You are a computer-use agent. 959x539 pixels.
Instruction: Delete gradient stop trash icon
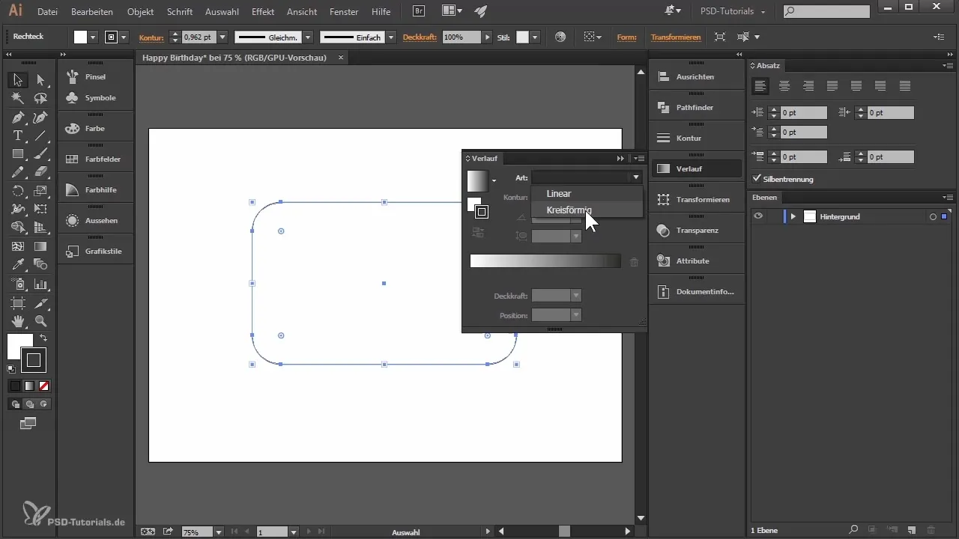pos(634,262)
